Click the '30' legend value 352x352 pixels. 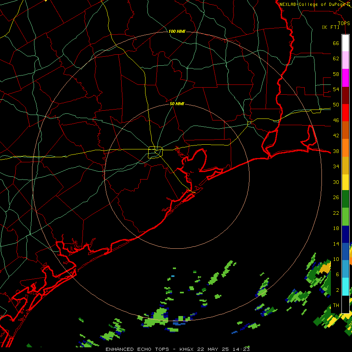(x=336, y=182)
